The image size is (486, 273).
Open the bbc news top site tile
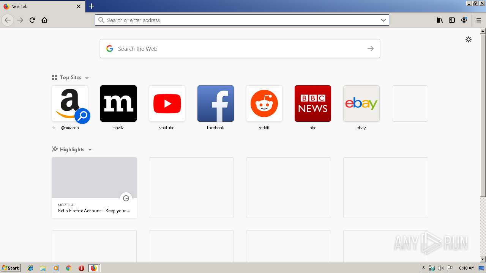[313, 104]
